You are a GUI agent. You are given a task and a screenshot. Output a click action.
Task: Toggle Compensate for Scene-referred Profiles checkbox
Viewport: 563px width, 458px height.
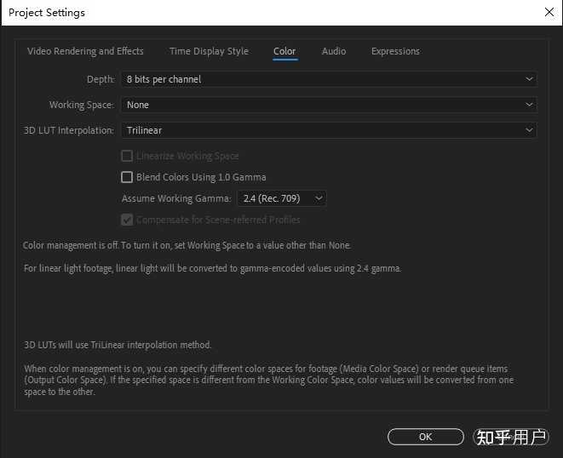127,220
